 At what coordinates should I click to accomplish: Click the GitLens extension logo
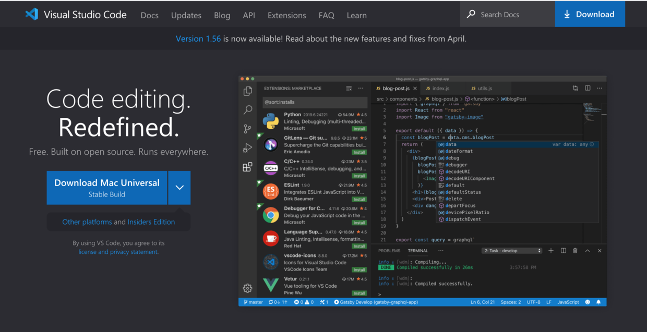(x=270, y=144)
